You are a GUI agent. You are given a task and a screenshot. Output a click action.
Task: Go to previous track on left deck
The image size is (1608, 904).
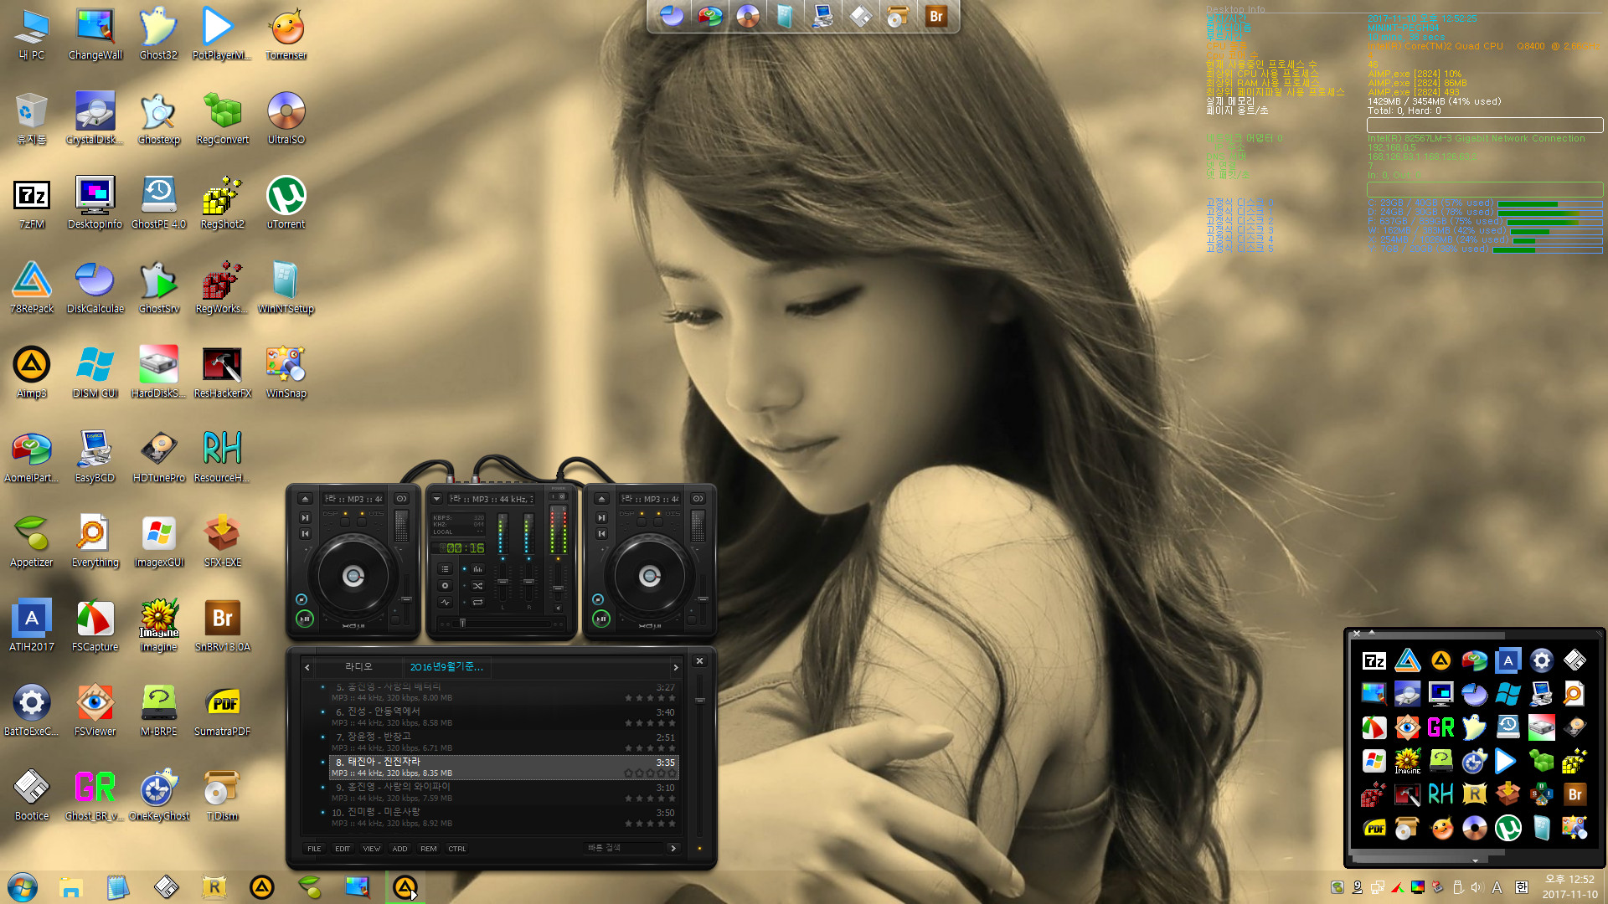click(x=305, y=533)
